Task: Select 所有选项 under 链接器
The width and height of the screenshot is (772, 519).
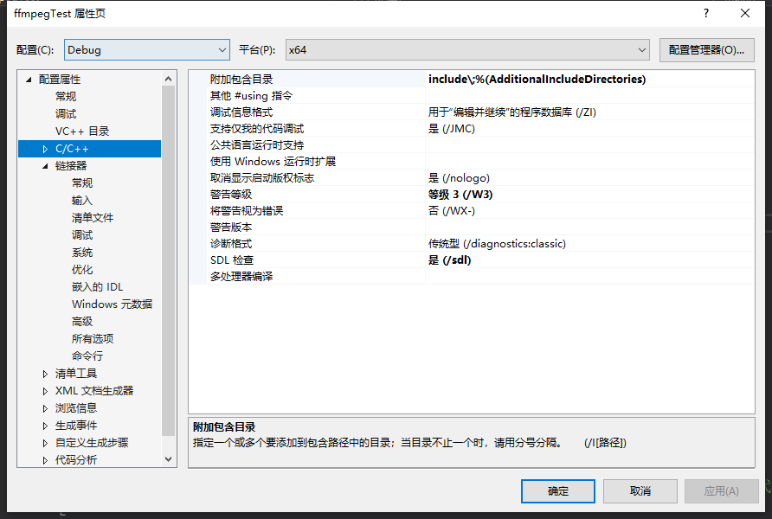Action: 93,338
